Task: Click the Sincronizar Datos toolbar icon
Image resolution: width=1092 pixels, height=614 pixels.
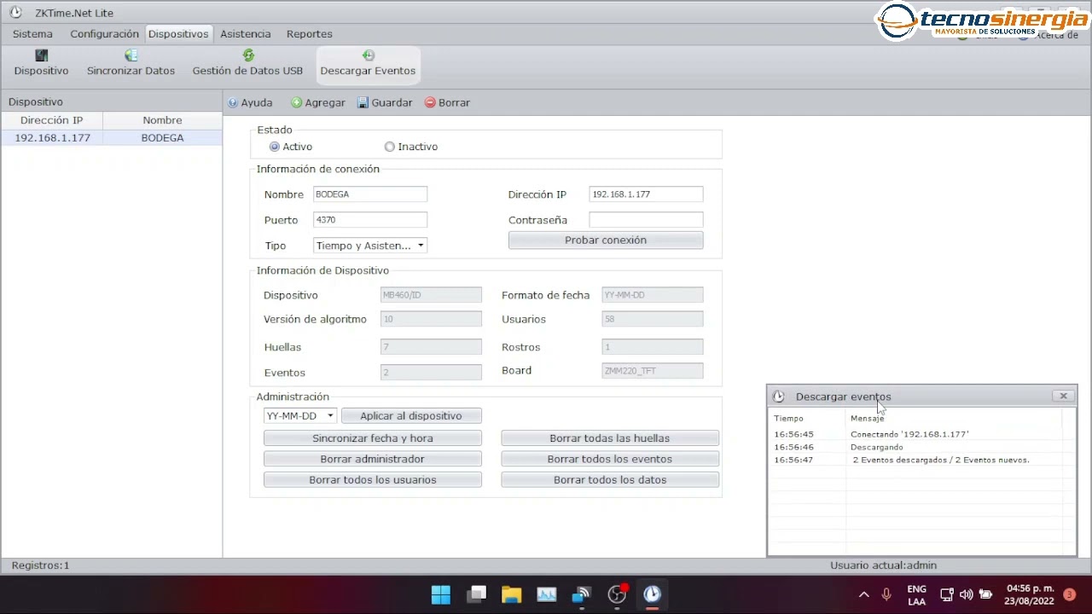Action: pyautogui.click(x=131, y=64)
